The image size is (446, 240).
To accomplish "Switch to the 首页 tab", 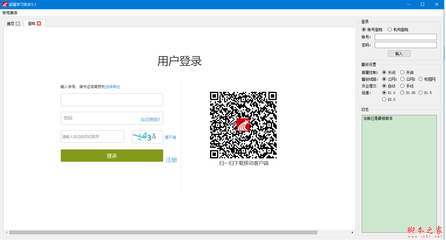I will 11,24.
